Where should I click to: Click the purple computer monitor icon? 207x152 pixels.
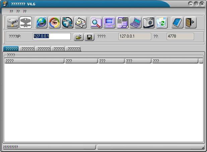[110, 22]
